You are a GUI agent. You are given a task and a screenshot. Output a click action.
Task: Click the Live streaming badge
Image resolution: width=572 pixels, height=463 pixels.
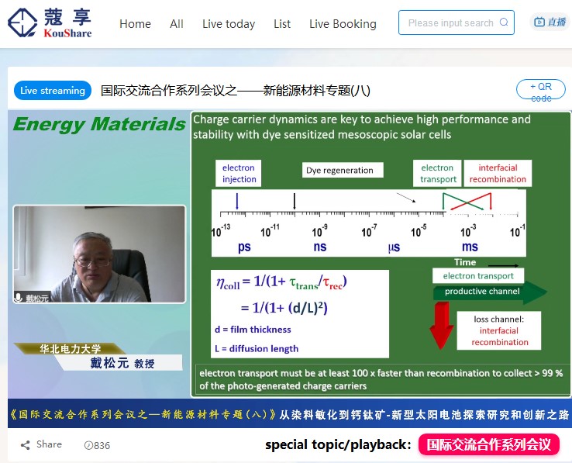tap(53, 90)
